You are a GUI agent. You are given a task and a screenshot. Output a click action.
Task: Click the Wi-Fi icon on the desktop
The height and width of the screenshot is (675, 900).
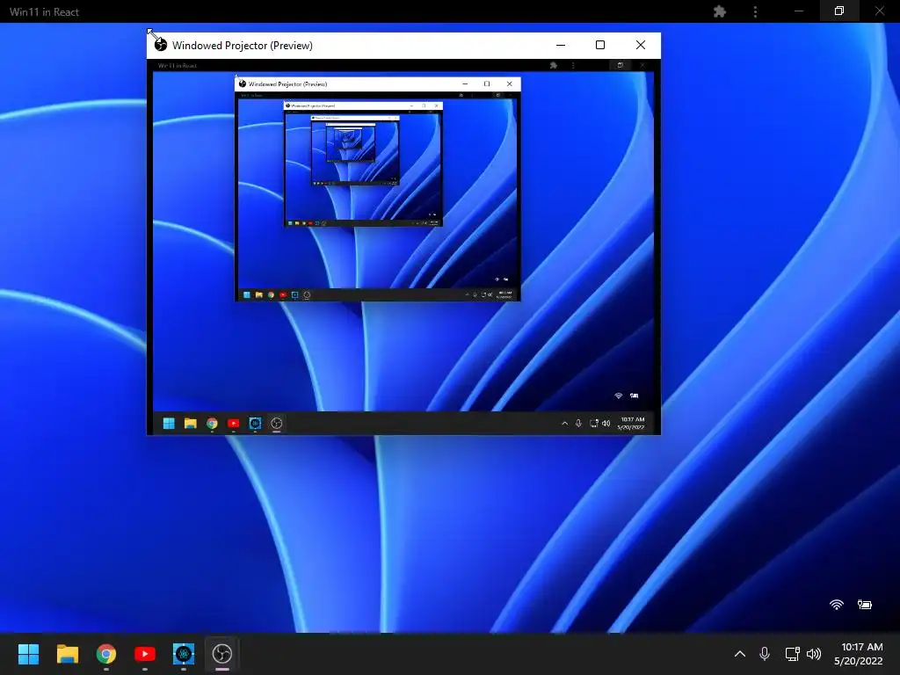[837, 605]
